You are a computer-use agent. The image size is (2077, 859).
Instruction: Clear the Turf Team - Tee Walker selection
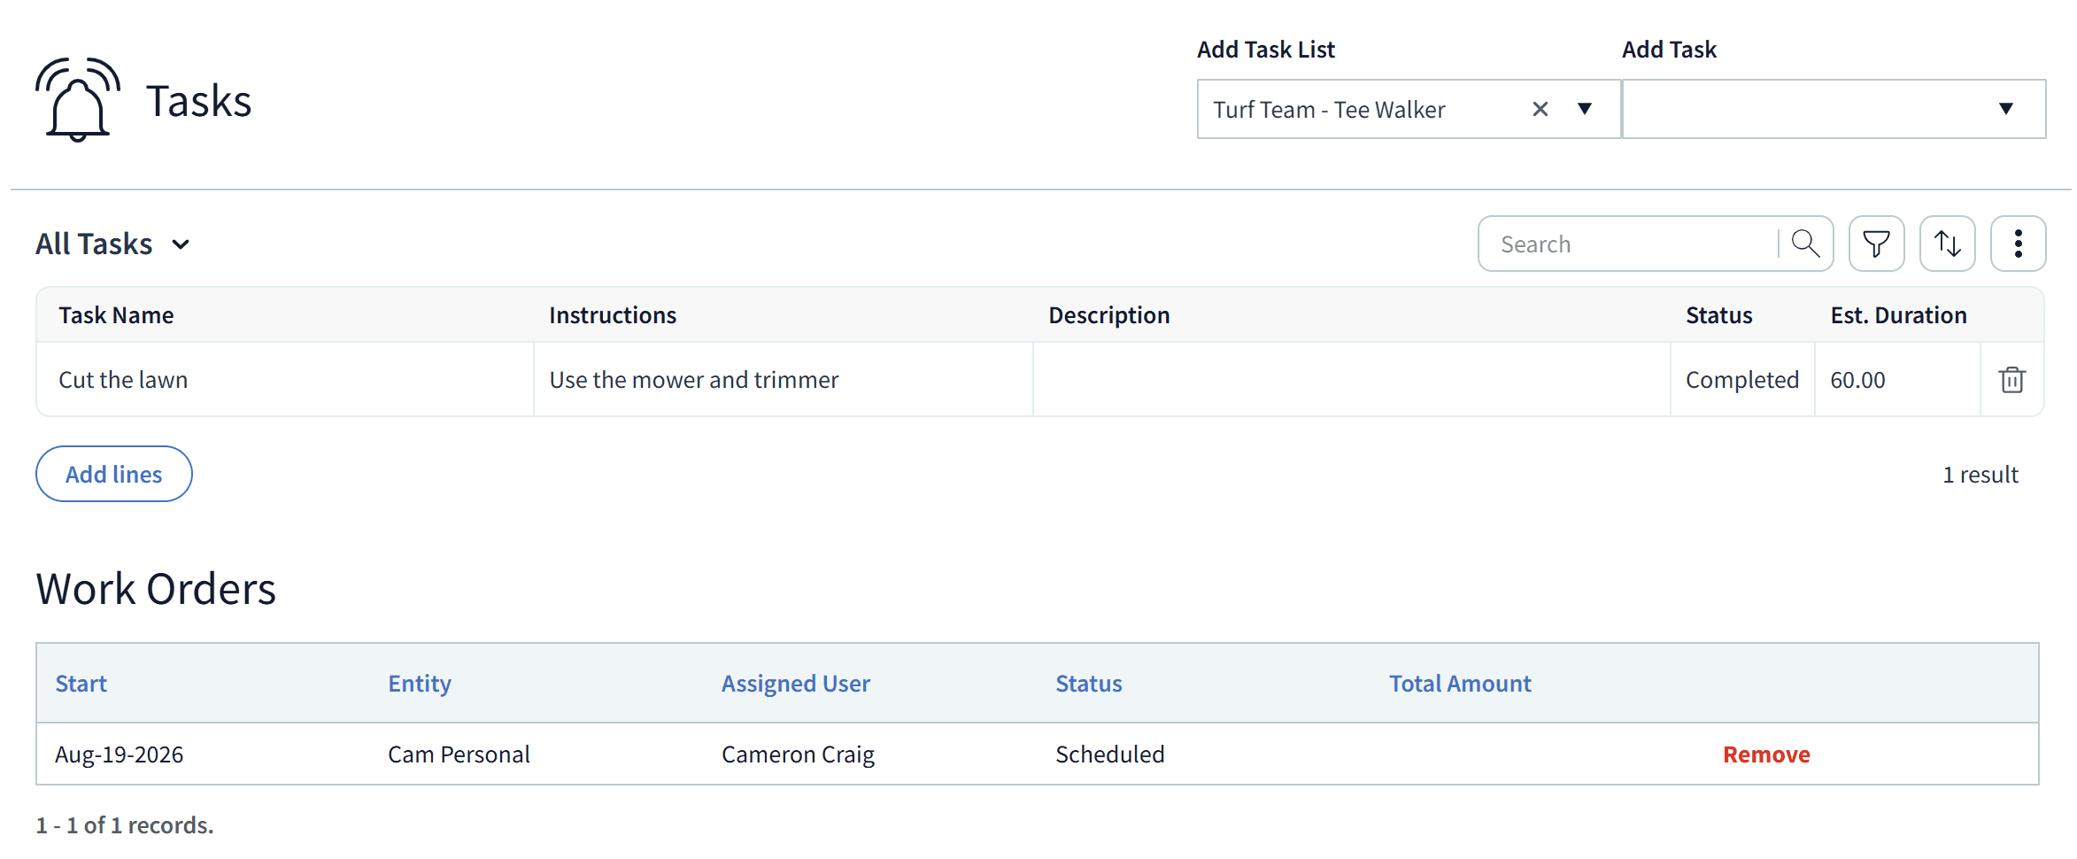1540,109
